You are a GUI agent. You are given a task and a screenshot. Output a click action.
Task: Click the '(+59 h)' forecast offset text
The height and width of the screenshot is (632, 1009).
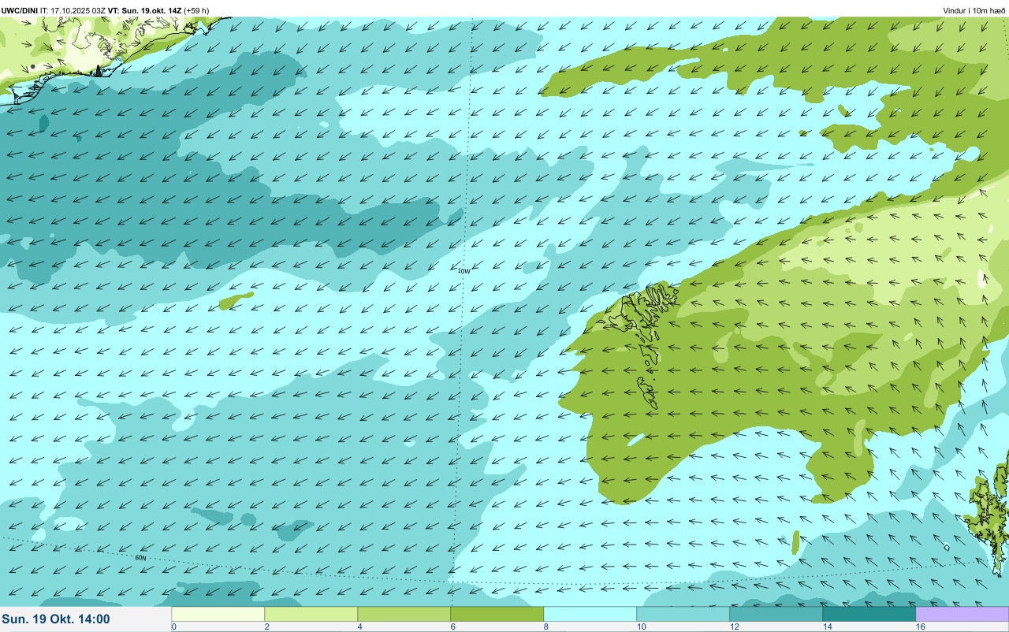pos(196,10)
